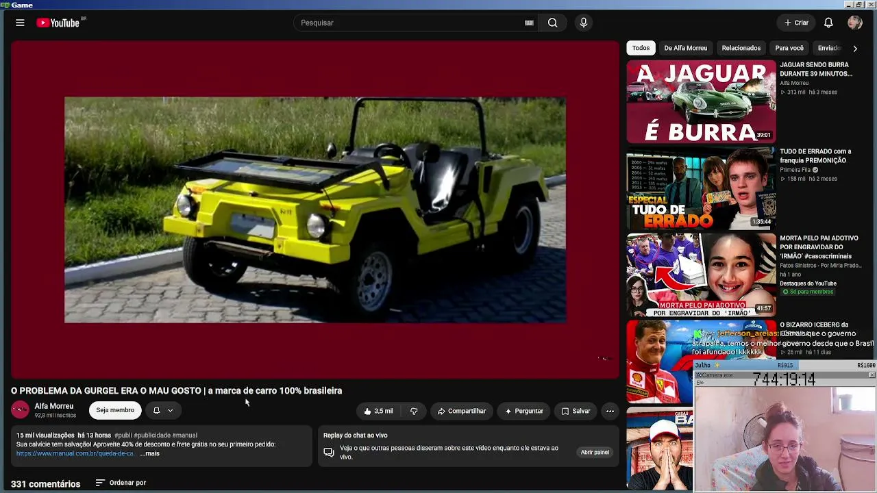877x493 pixels.
Task: Open the subscription notification bell dropdown
Action: point(163,410)
